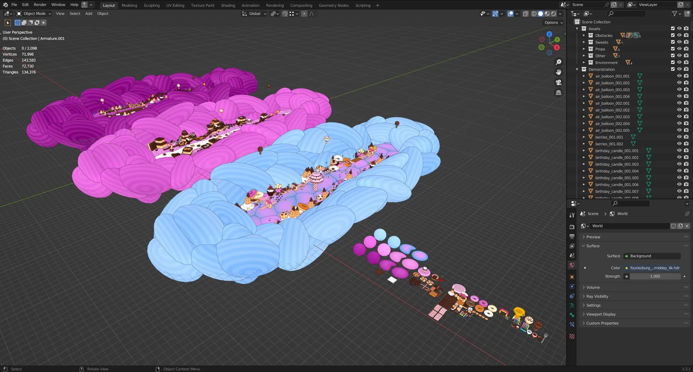Image resolution: width=693 pixels, height=372 pixels.
Task: Open the Object Mode dropdown
Action: point(34,14)
